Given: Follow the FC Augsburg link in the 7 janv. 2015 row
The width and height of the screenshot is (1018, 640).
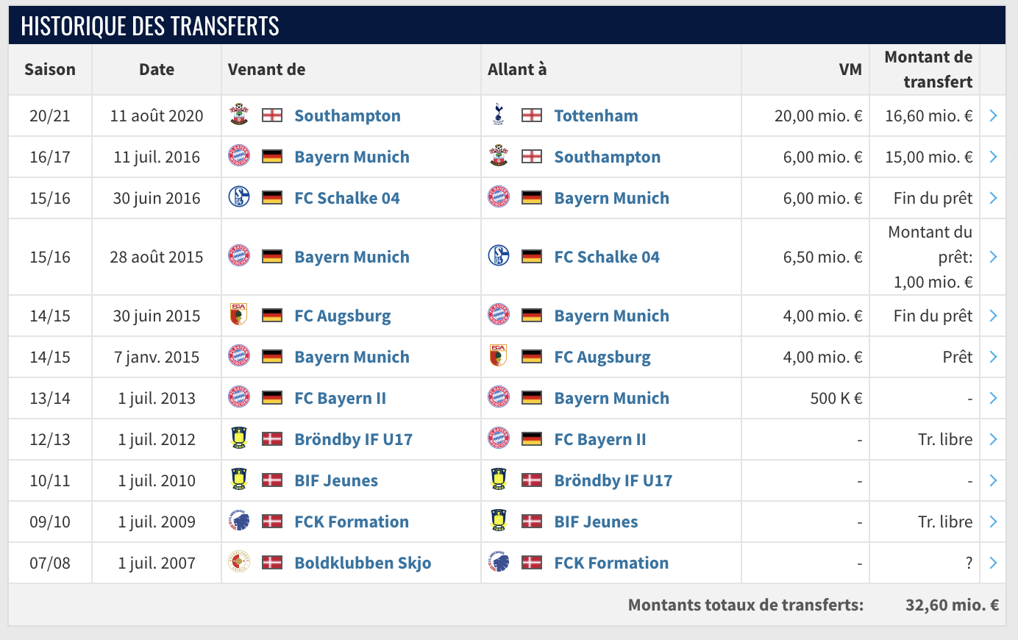Looking at the screenshot, I should point(602,357).
